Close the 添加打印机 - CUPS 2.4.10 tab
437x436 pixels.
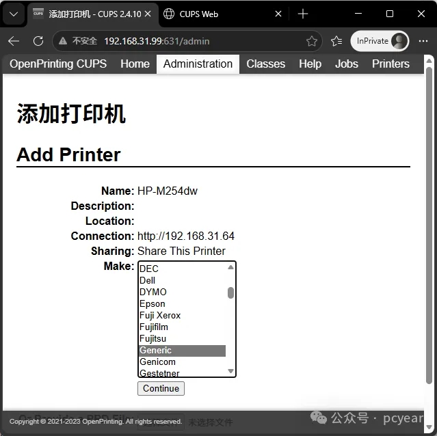(x=148, y=14)
